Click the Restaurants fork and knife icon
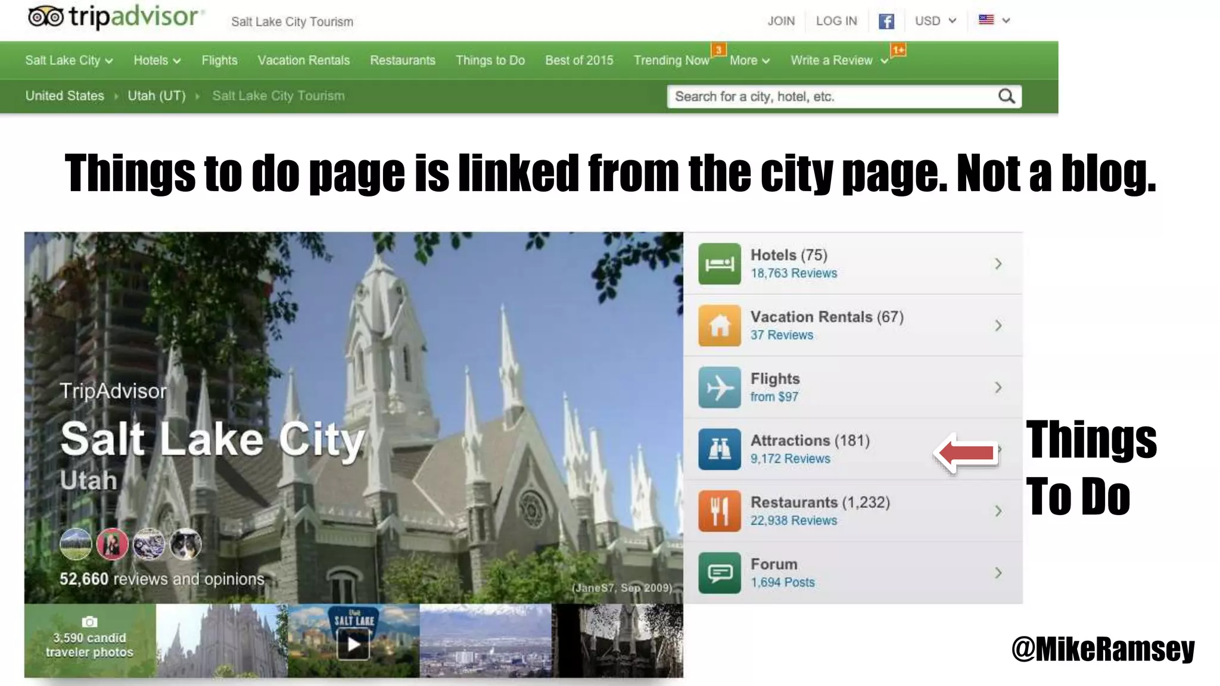Viewport: 1220px width, 686px height. coord(720,511)
